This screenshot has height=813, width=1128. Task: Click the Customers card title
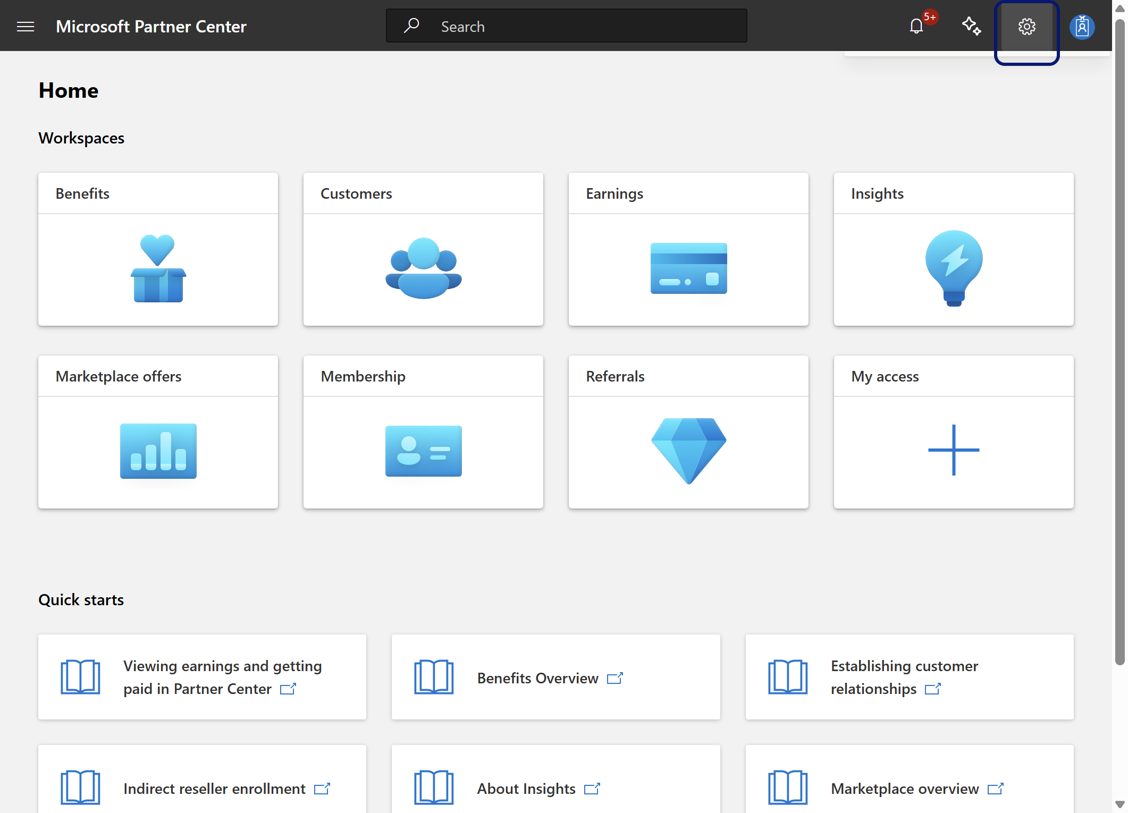pyautogui.click(x=356, y=193)
